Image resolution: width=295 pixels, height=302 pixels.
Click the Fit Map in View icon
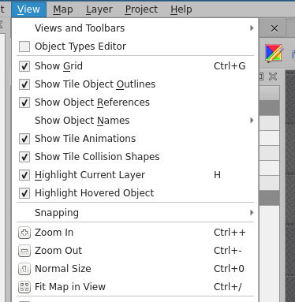click(24, 287)
